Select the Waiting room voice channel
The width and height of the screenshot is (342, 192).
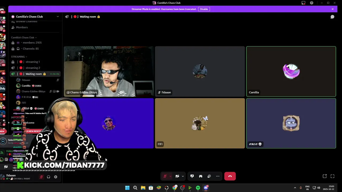pos(35,74)
